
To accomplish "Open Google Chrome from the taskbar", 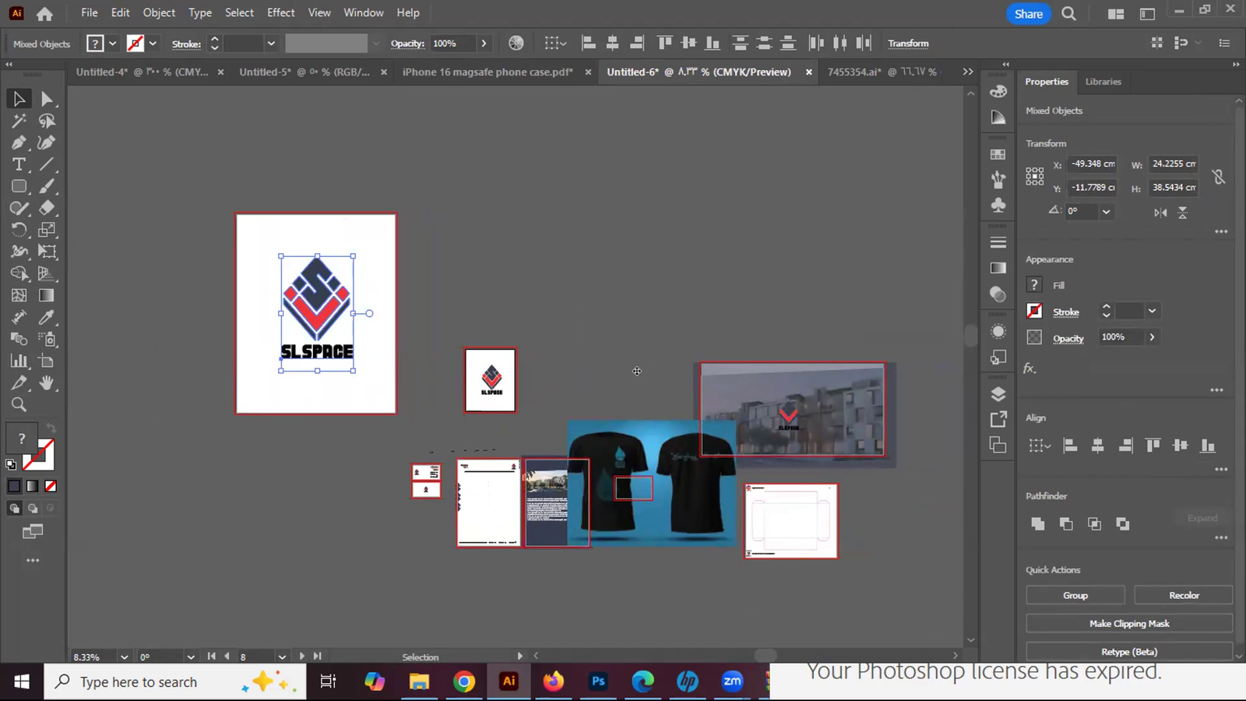I will tap(464, 682).
